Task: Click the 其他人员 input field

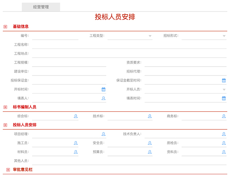Action: (129, 161)
